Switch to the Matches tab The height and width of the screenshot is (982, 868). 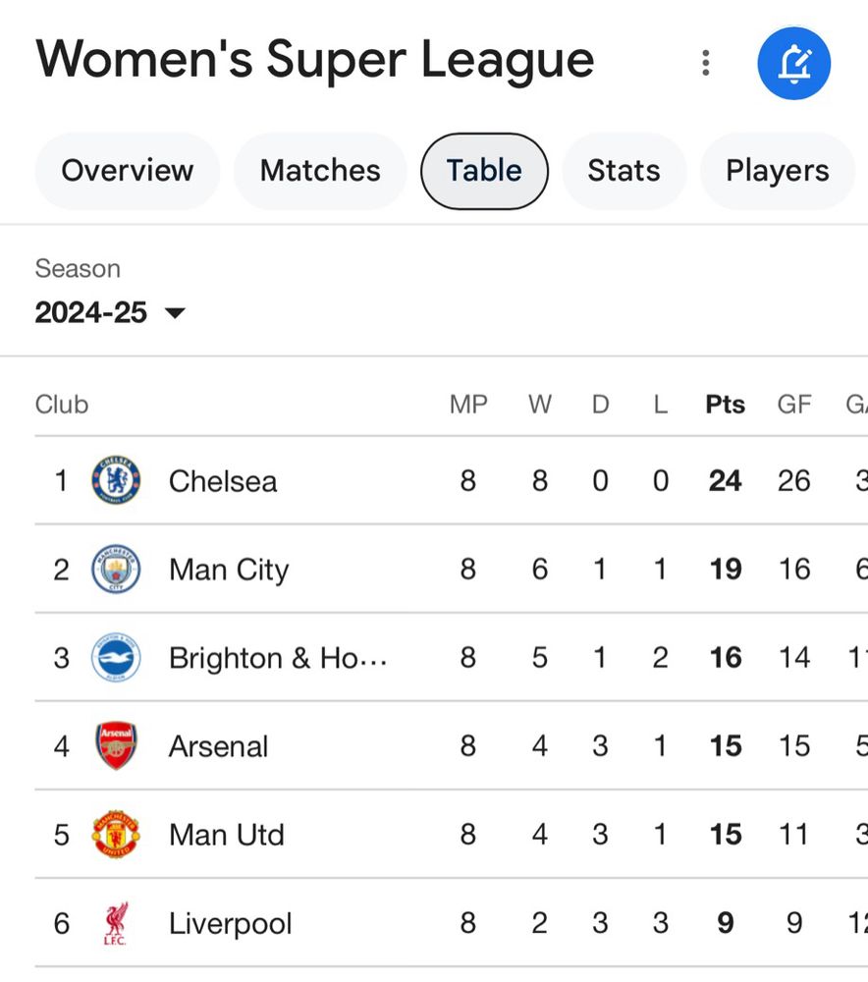point(320,171)
